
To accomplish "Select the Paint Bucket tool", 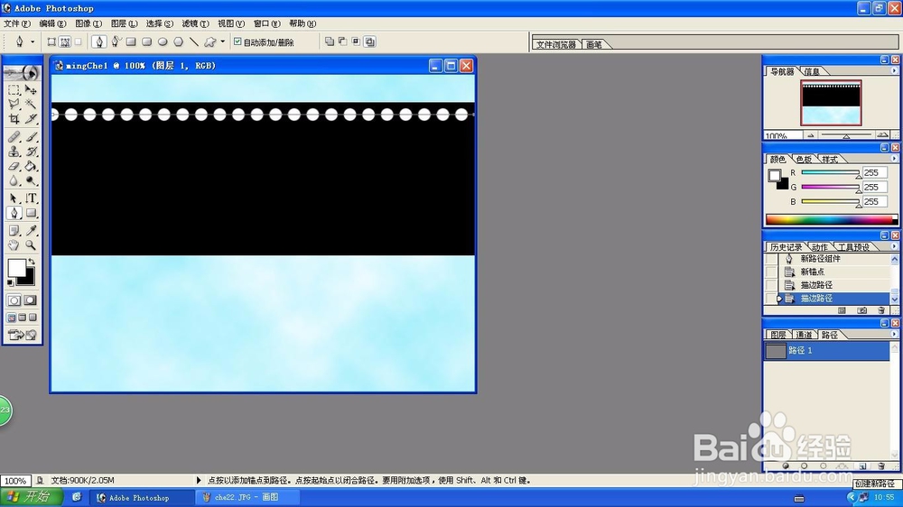I will coord(31,166).
